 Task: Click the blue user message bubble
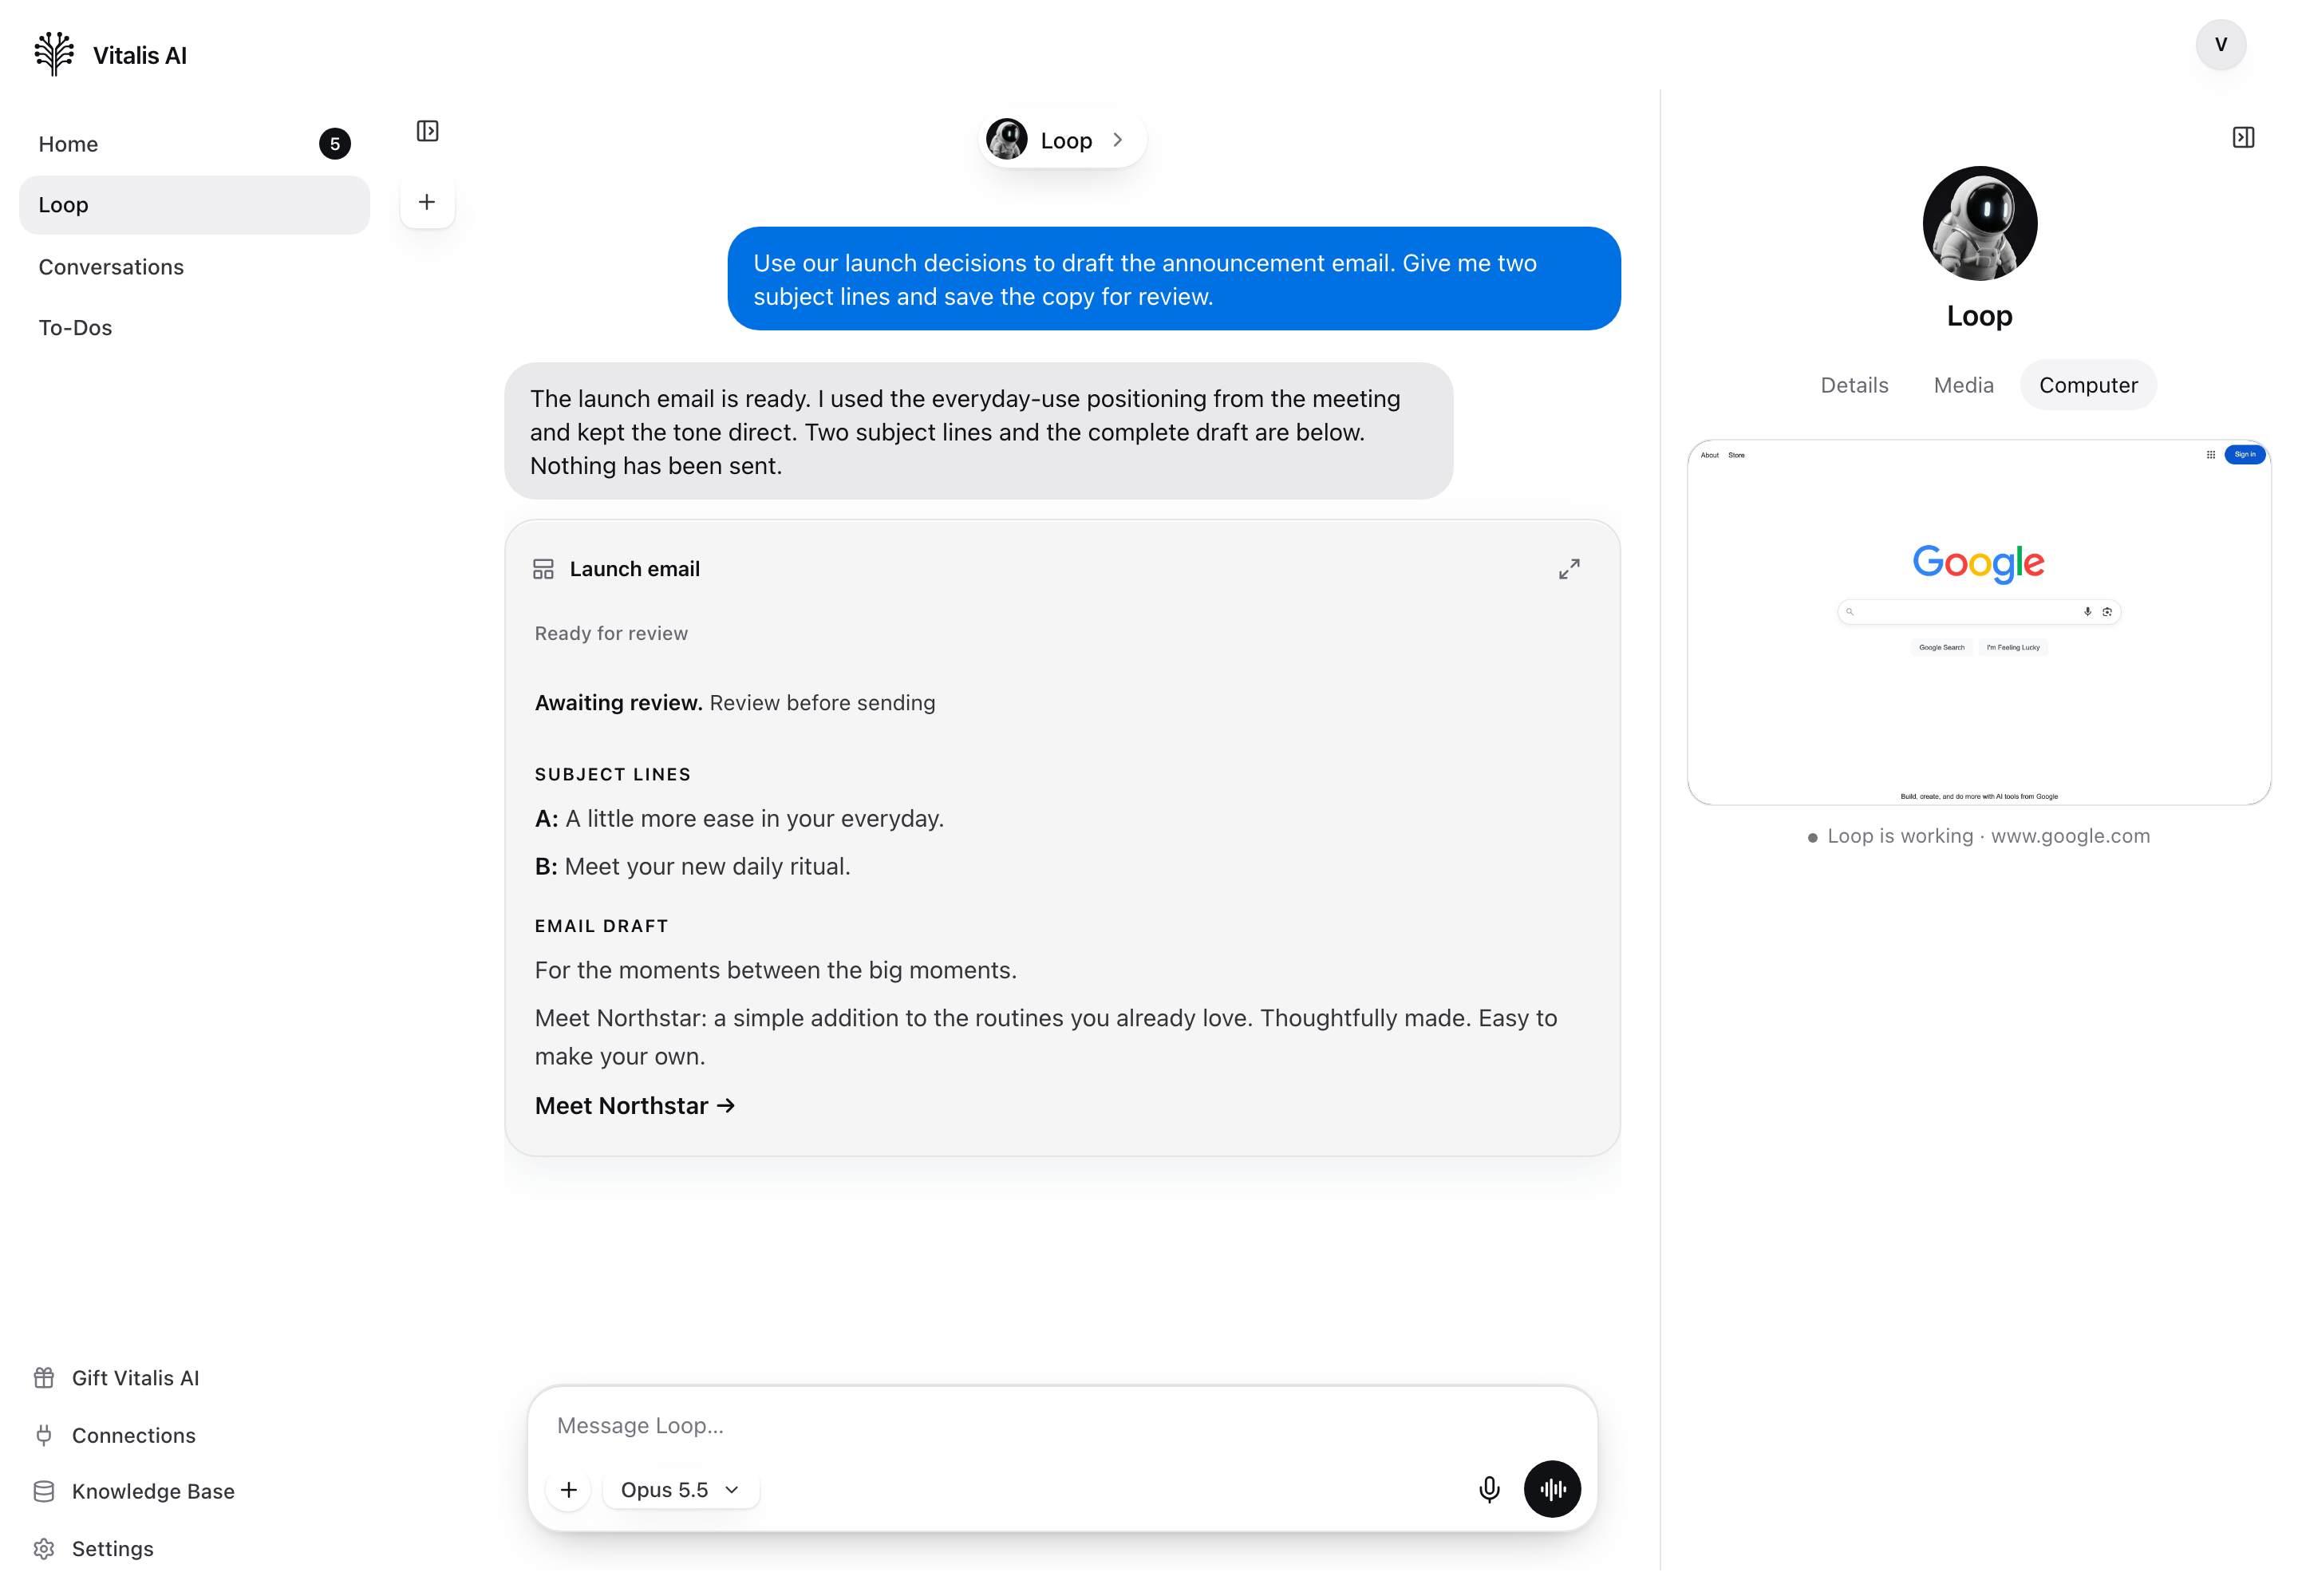coord(1173,279)
